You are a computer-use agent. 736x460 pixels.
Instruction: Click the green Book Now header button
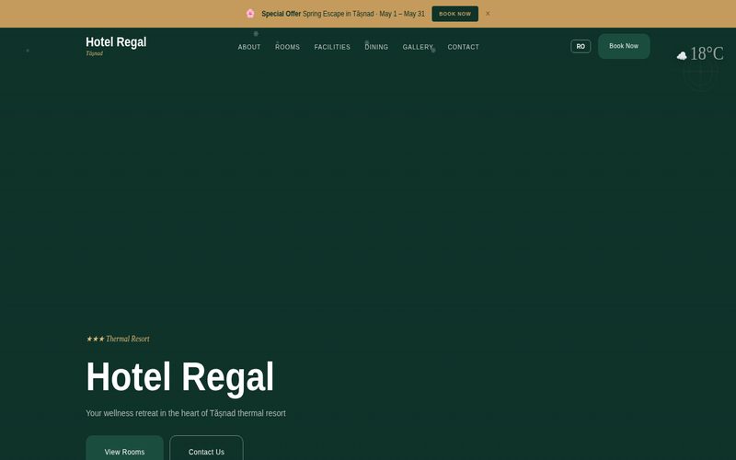point(623,46)
